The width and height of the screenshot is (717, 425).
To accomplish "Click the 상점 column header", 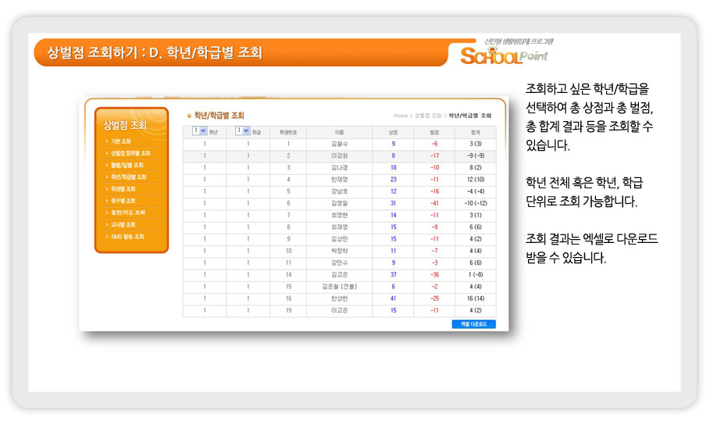I will [x=393, y=132].
